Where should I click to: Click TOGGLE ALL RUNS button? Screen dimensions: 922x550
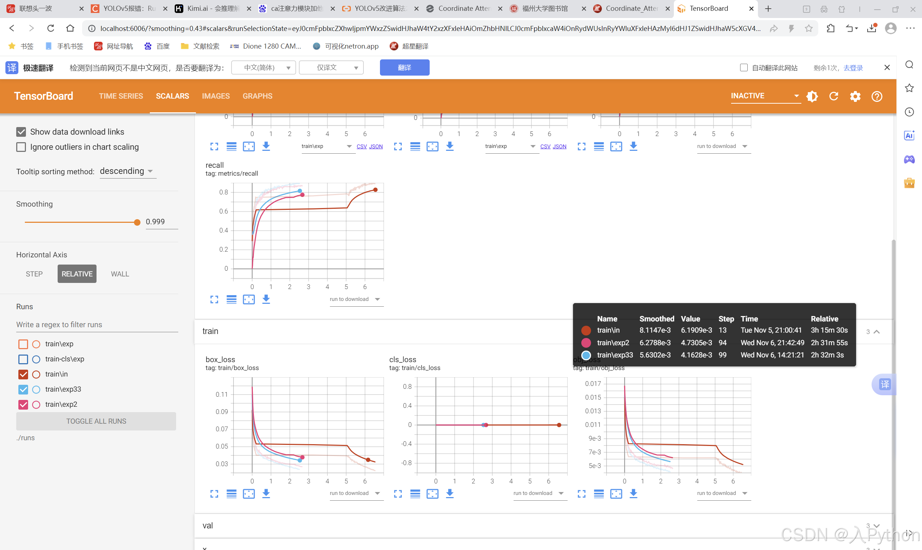tap(96, 421)
